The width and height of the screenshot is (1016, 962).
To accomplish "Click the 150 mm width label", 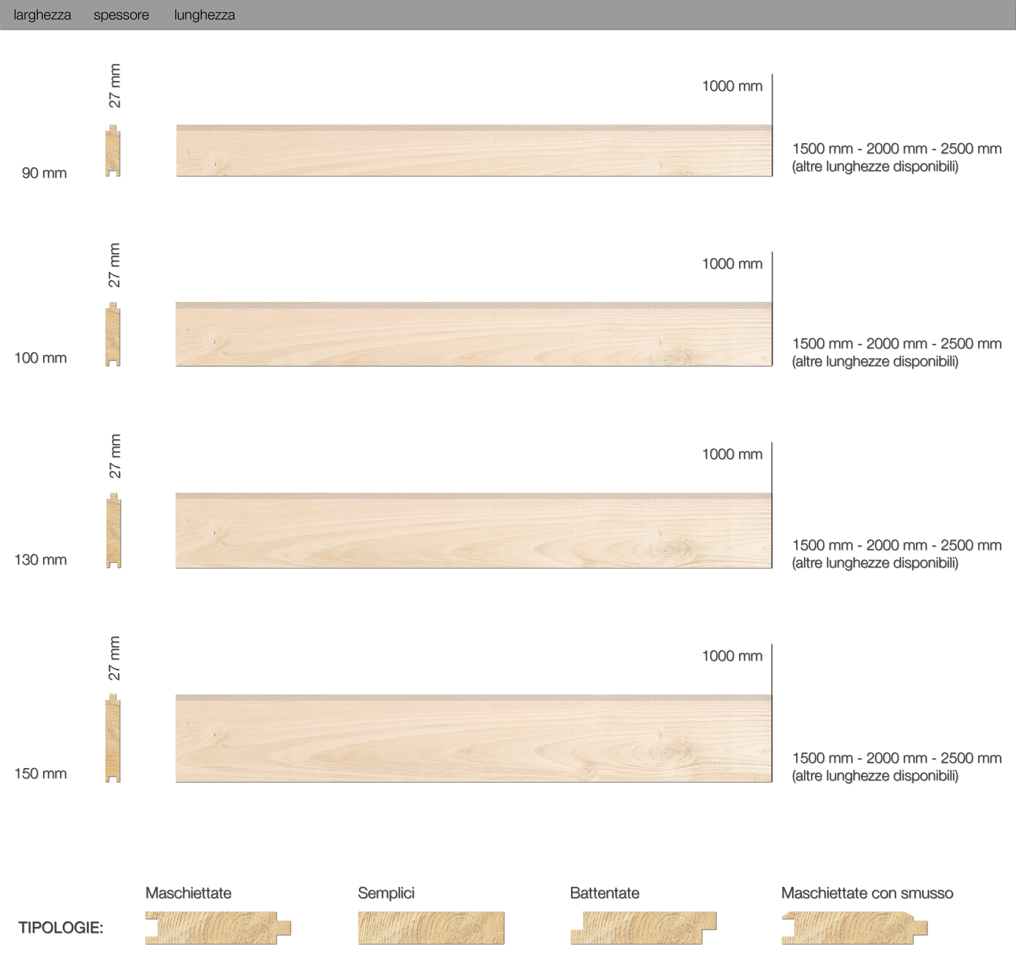I will (40, 773).
